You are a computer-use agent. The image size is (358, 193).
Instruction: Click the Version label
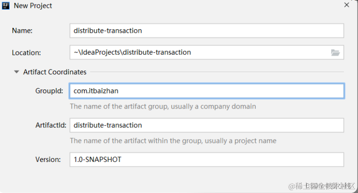point(48,160)
